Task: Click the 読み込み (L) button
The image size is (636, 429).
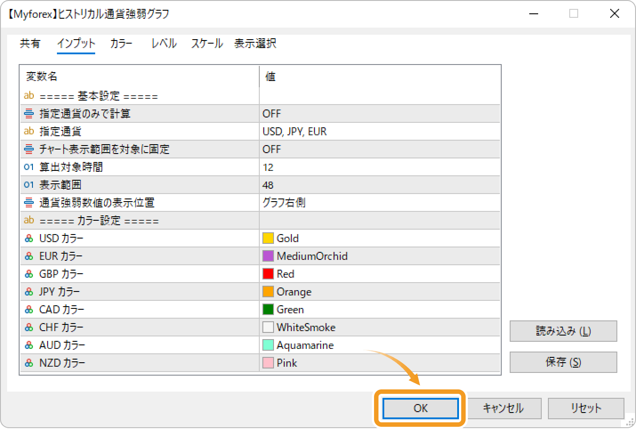Action: click(x=563, y=331)
